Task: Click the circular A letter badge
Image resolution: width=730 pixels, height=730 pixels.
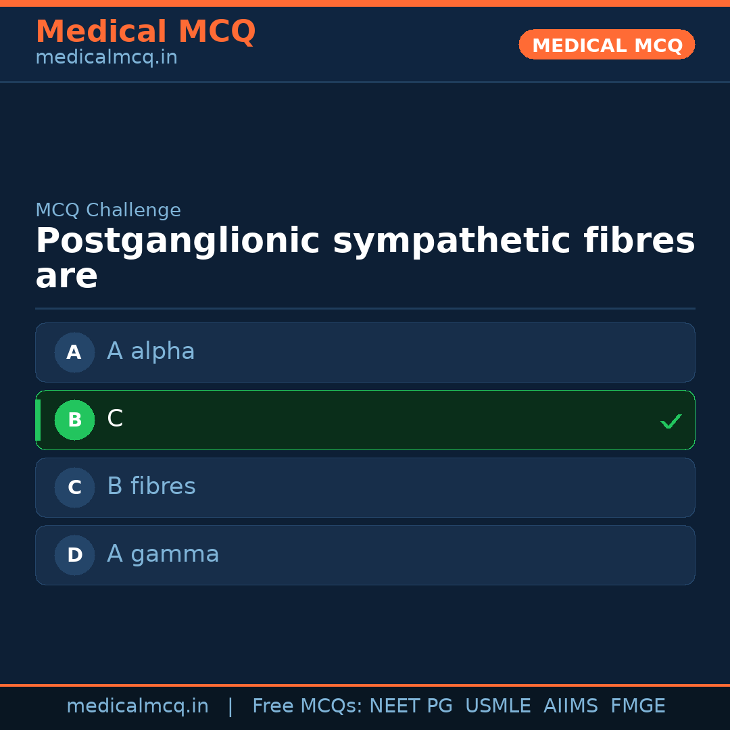Action: [x=74, y=352]
